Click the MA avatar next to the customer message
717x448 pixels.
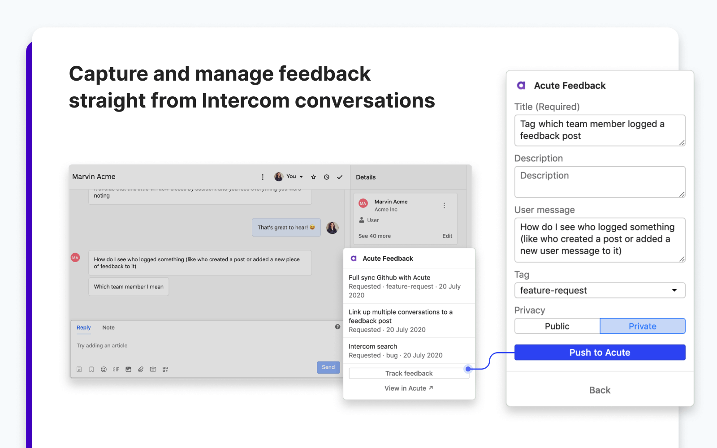[75, 258]
